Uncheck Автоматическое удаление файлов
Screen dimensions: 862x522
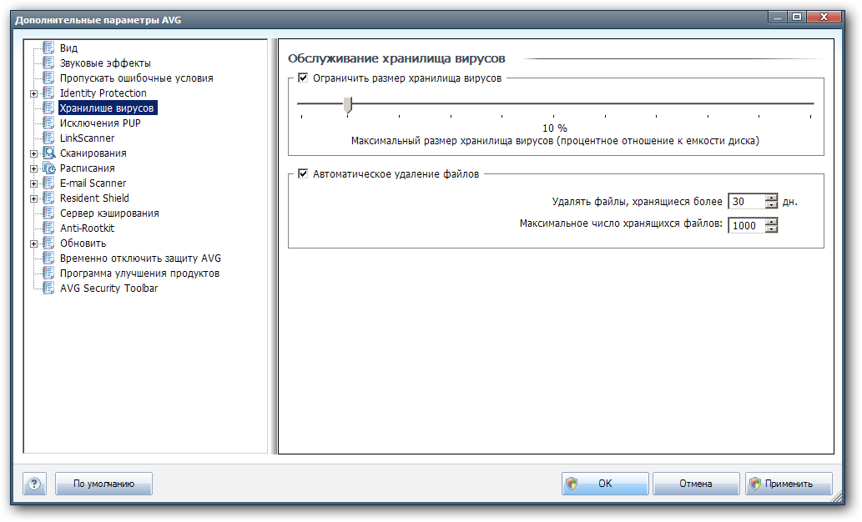(303, 173)
